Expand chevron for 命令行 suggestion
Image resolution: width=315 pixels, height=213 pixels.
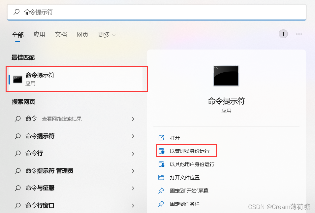click(x=133, y=154)
